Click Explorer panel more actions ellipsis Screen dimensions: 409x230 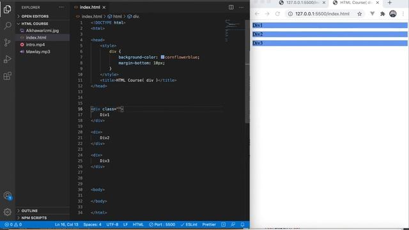(61, 7)
